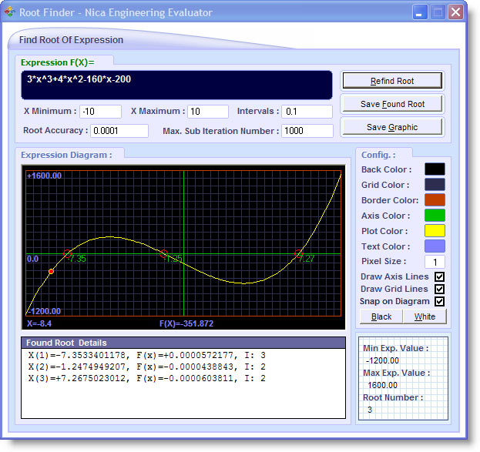
Task: Change the yellow Plot Color swatch
Action: coord(435,231)
